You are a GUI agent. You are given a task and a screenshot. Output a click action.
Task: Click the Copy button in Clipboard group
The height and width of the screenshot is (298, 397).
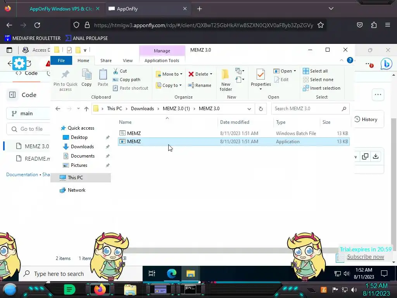click(x=86, y=78)
